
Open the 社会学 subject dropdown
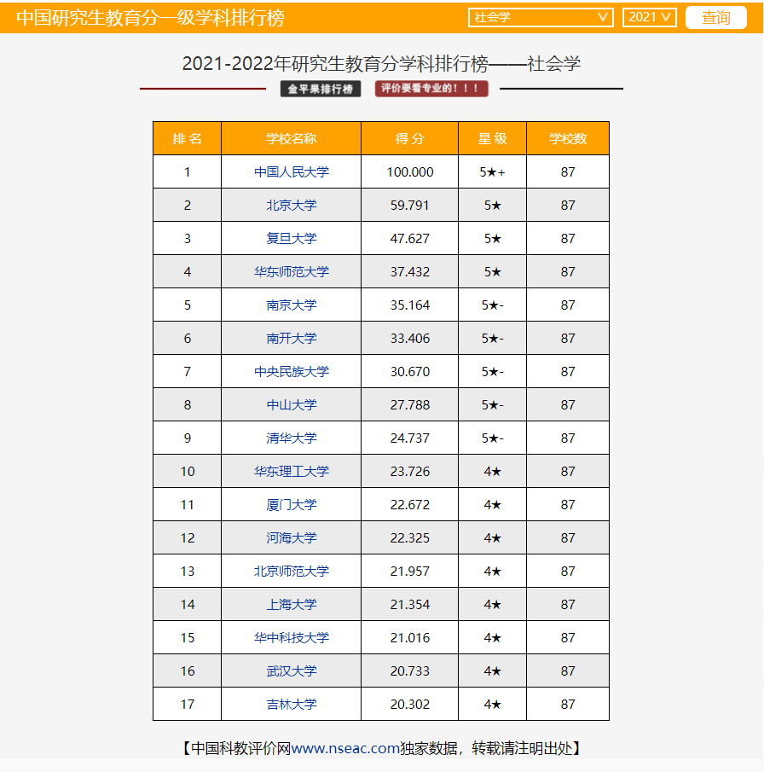point(541,17)
